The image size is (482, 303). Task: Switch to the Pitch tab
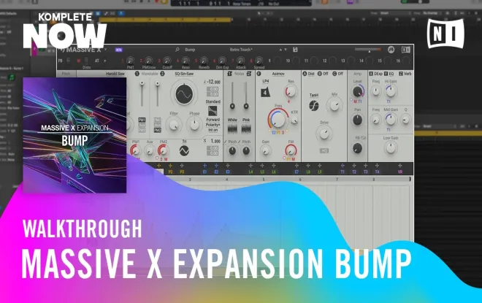pos(66,74)
